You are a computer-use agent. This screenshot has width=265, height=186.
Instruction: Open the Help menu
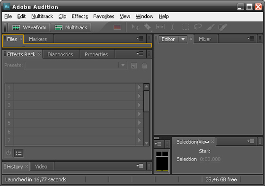(164, 17)
